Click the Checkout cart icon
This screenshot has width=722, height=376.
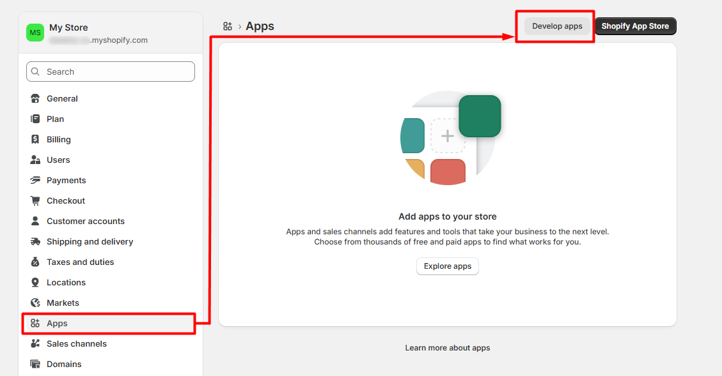[x=35, y=201]
